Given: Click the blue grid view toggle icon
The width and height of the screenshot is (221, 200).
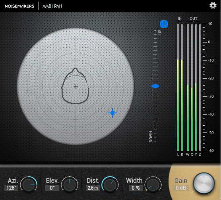Looking at the screenshot, I should point(164,24).
